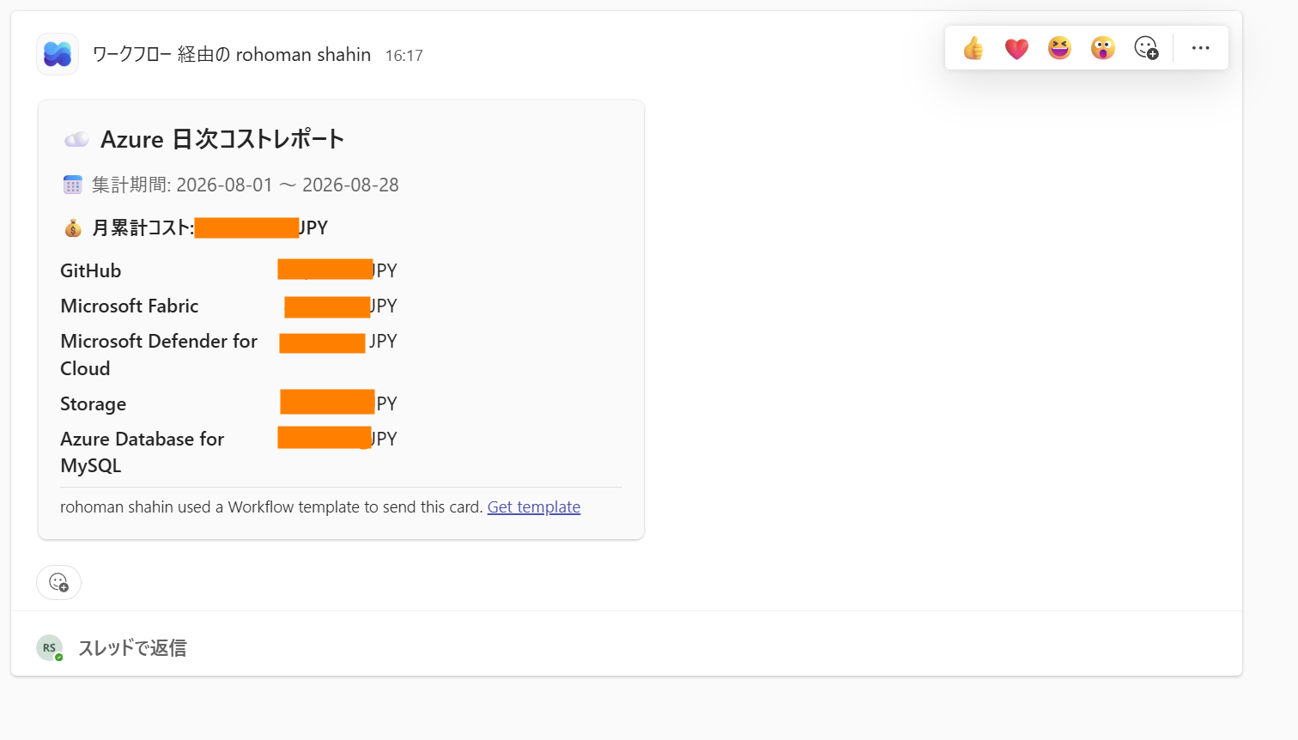The height and width of the screenshot is (740, 1298).
Task: Click the sender name rohoman shahin
Action: [x=303, y=55]
